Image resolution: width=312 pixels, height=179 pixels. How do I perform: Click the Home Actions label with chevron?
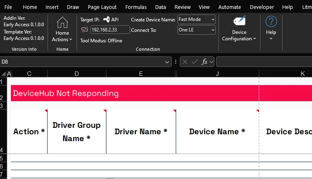62,36
